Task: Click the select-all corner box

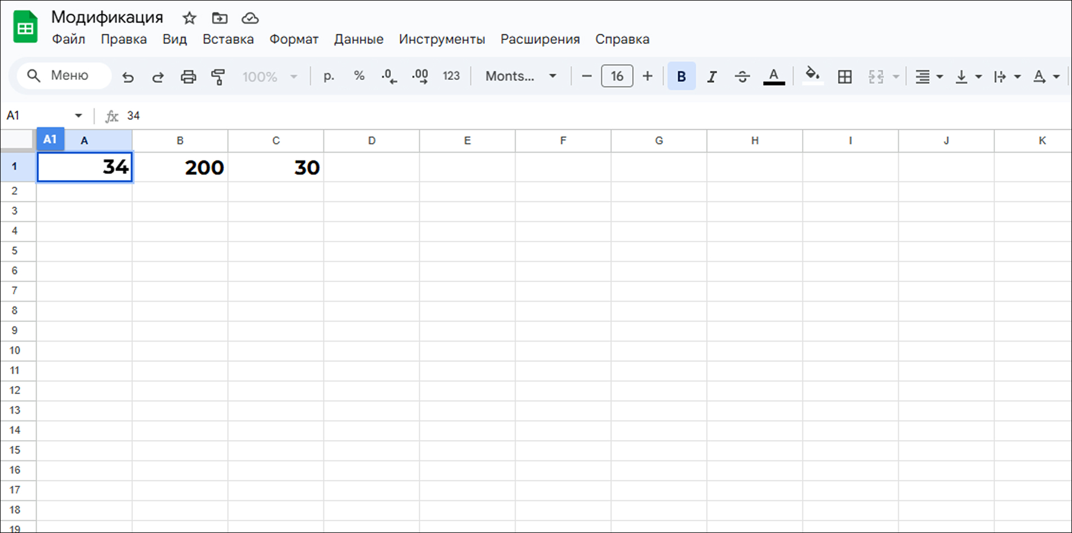Action: [x=17, y=140]
